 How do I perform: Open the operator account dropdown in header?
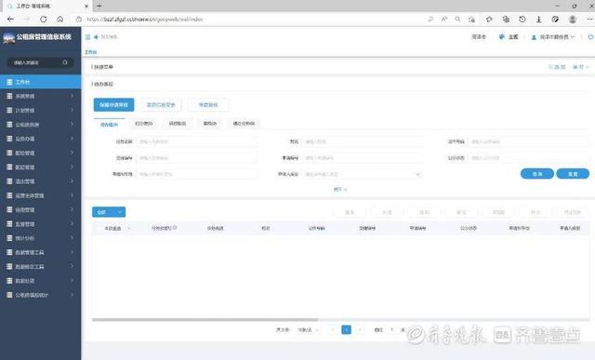[x=553, y=37]
